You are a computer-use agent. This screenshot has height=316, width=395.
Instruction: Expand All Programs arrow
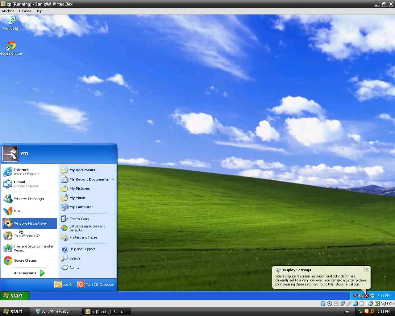[x=42, y=273]
